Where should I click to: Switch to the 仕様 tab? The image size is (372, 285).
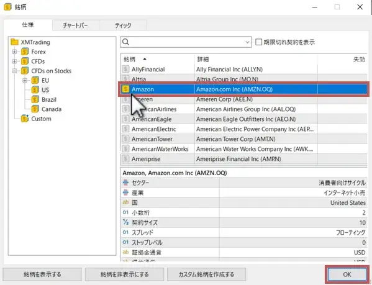pyautogui.click(x=28, y=25)
